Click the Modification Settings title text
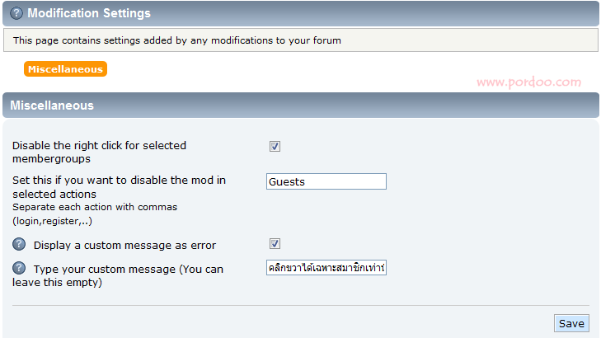This screenshot has height=338, width=601. (89, 13)
